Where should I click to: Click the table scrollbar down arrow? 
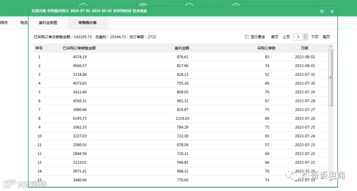point(331,180)
